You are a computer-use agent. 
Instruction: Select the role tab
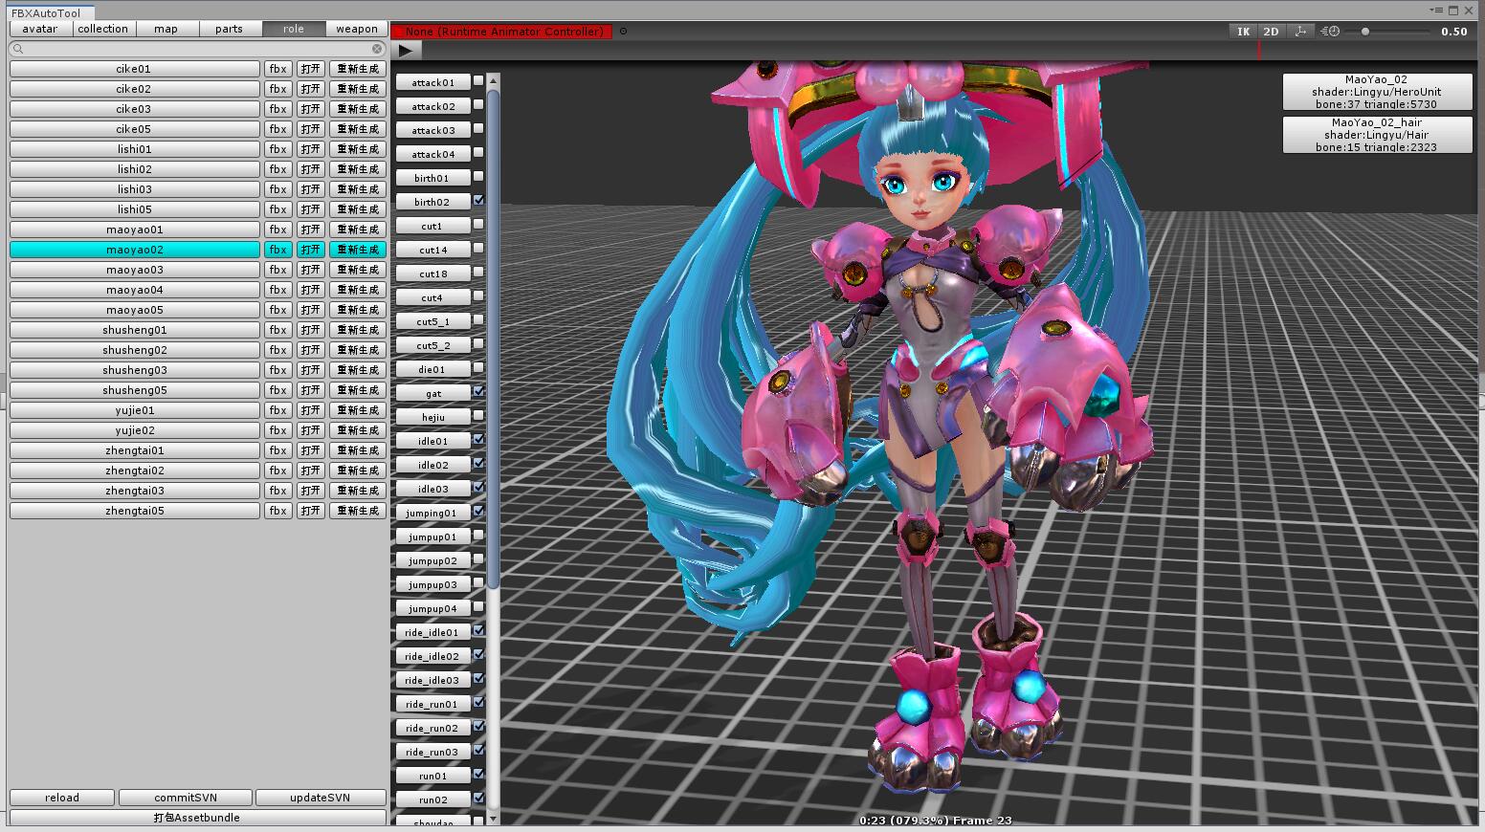point(294,29)
